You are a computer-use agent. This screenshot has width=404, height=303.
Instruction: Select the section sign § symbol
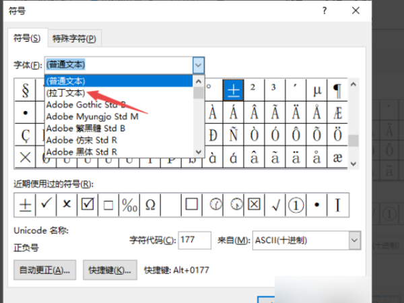click(x=25, y=90)
